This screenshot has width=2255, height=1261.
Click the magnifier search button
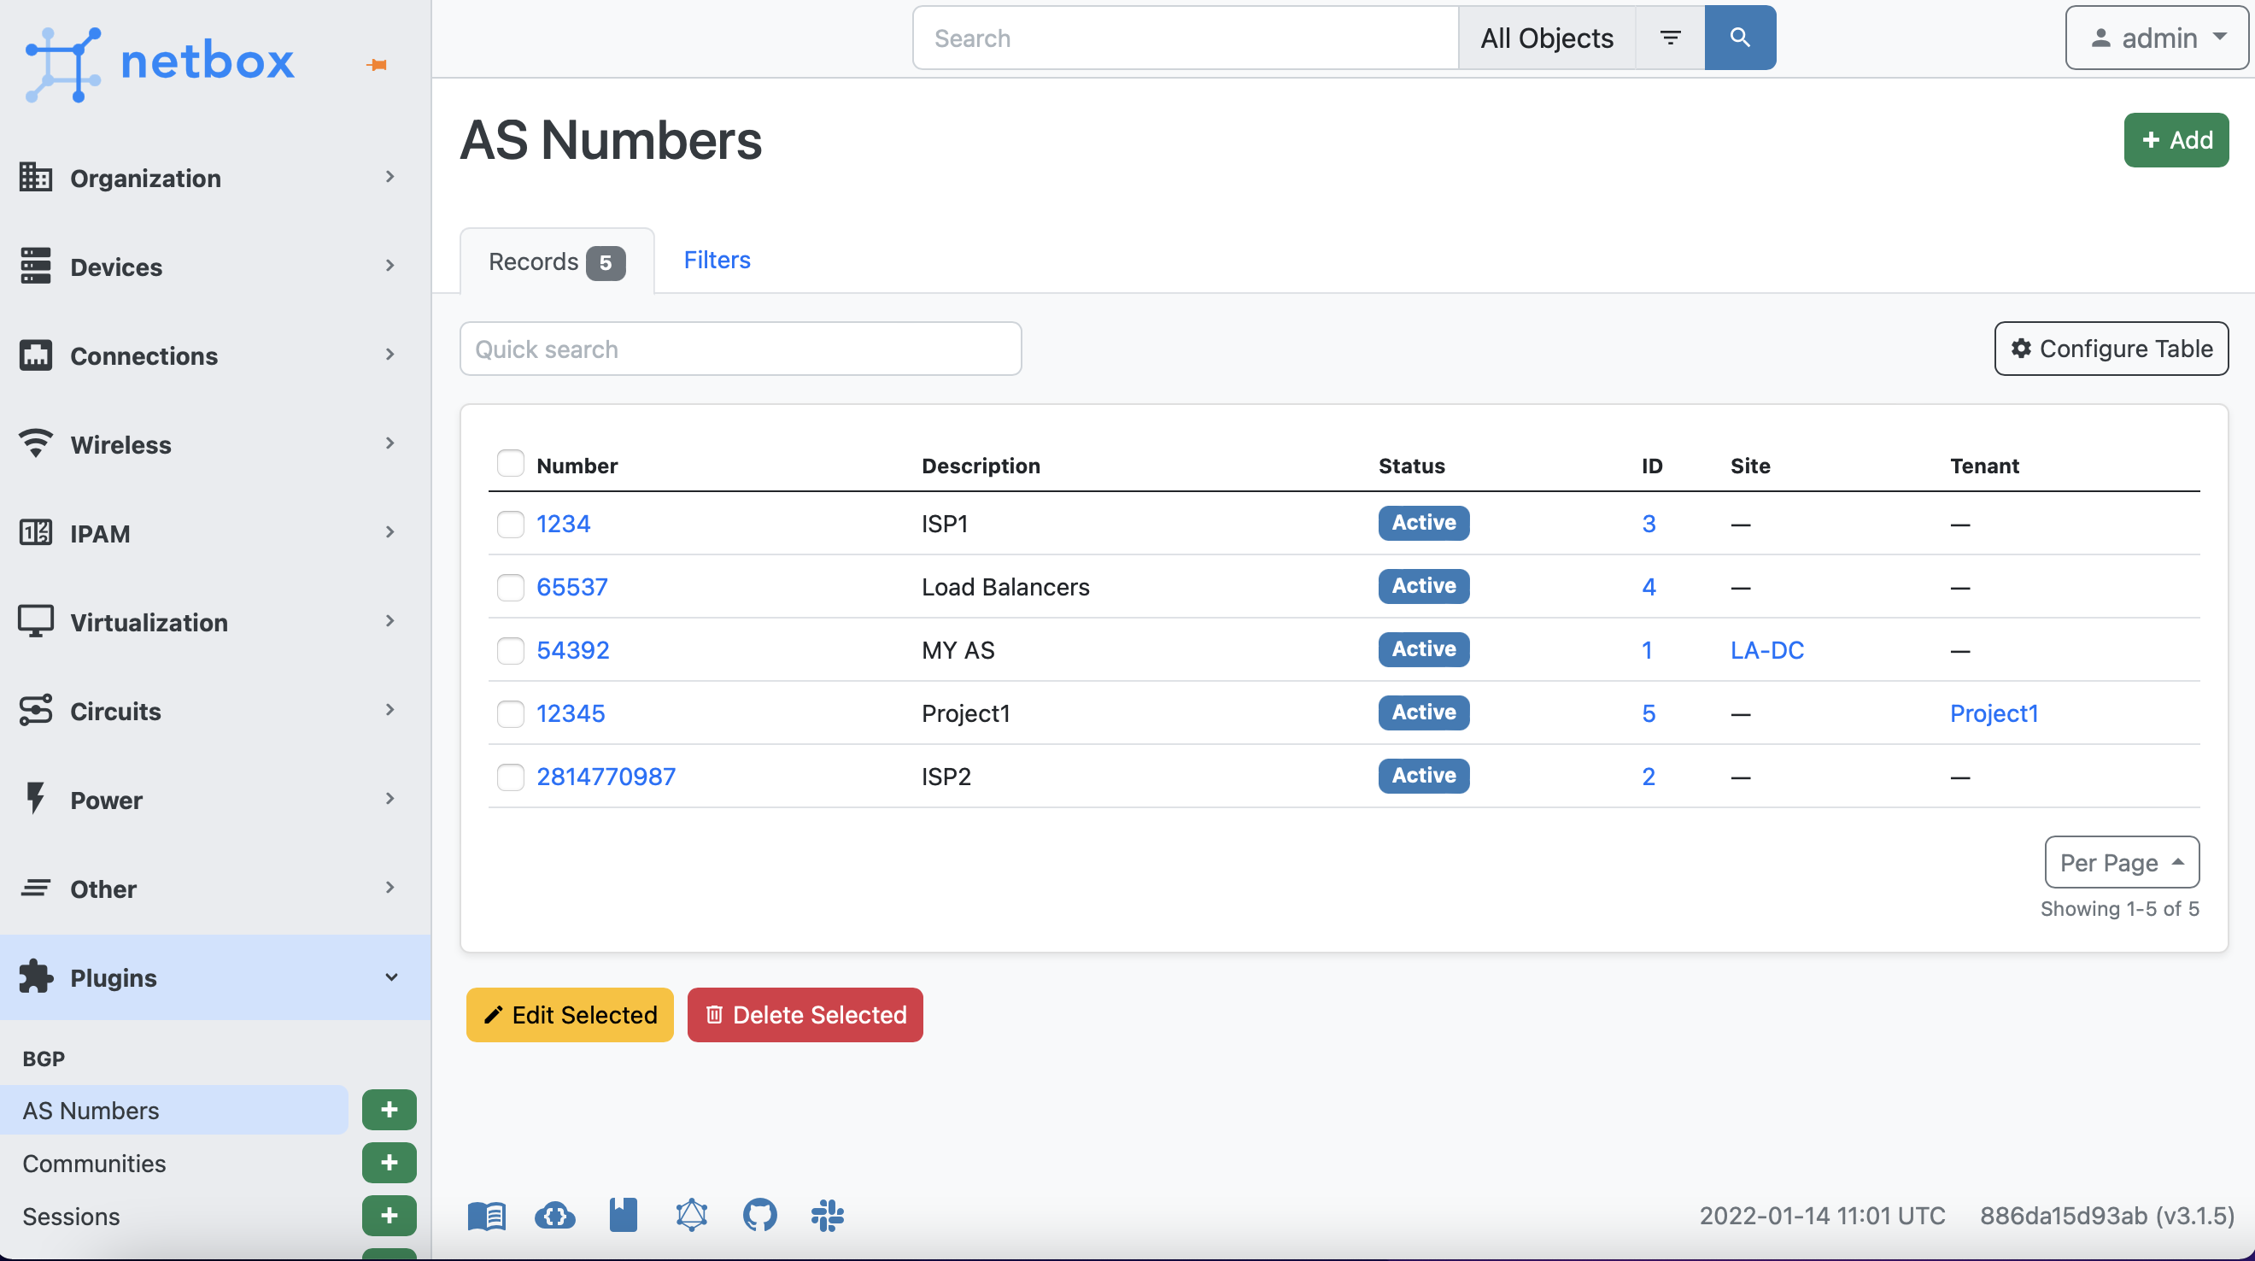click(x=1739, y=38)
